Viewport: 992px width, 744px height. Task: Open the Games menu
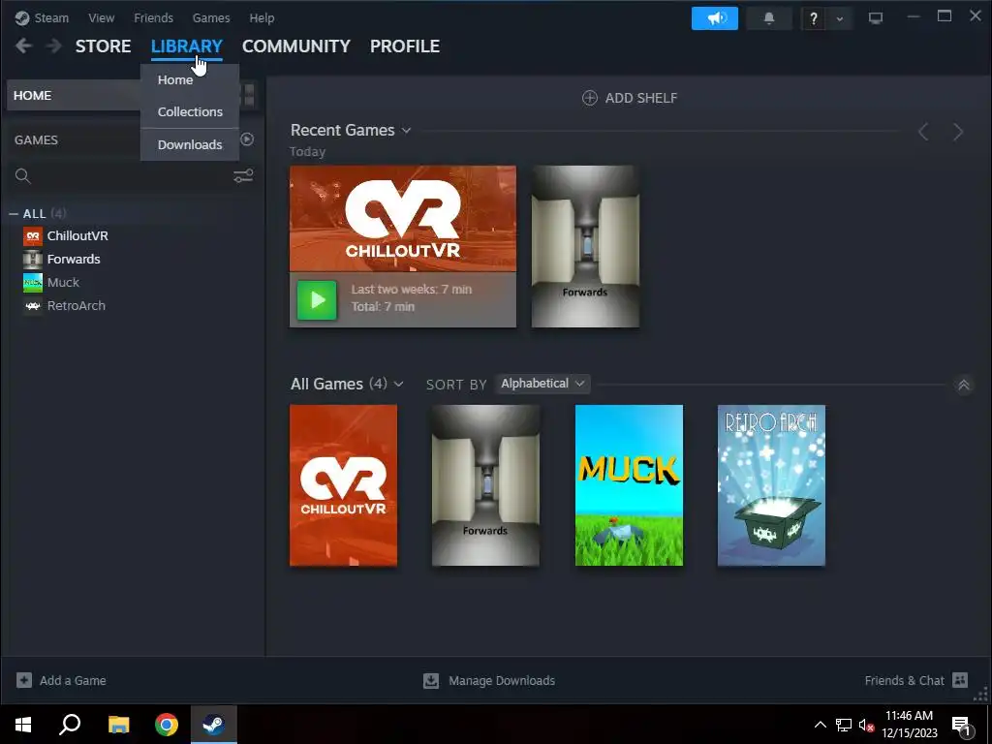click(210, 17)
